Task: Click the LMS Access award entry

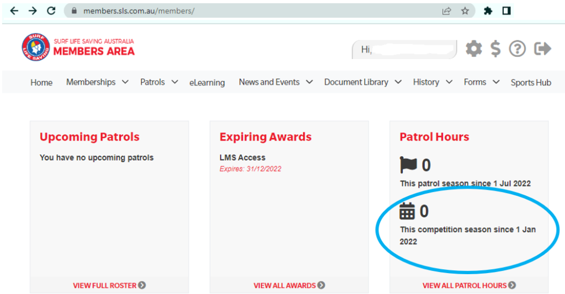Action: (x=243, y=157)
